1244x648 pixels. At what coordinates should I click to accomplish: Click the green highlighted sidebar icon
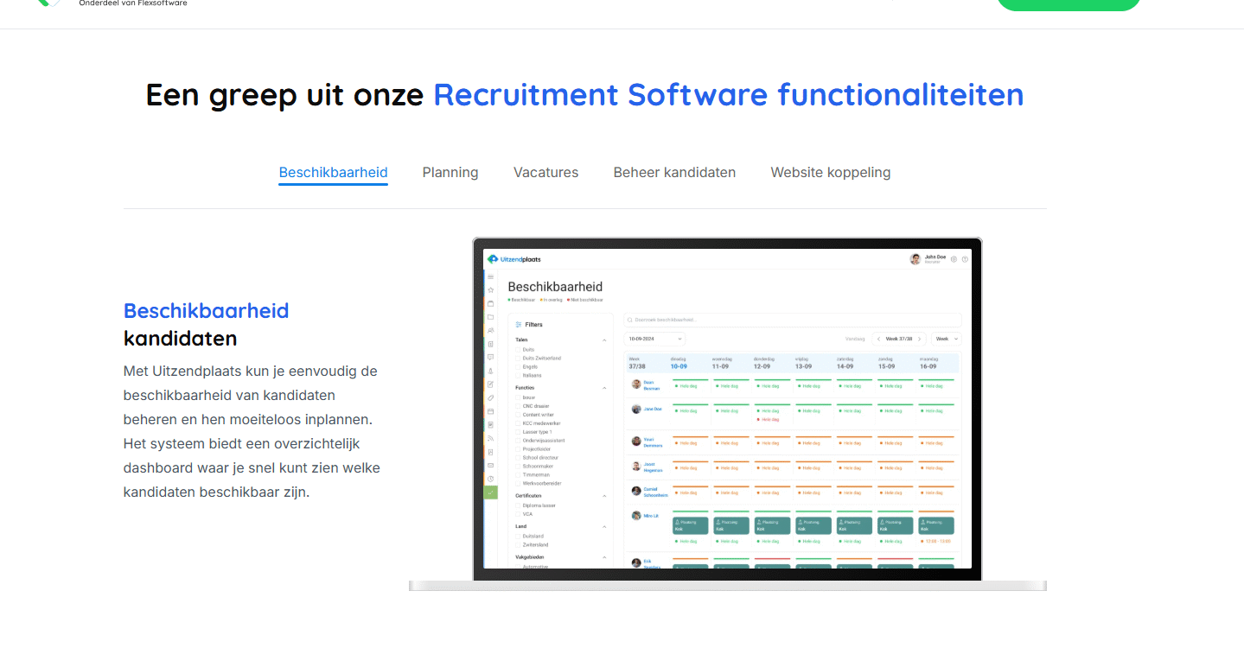(490, 492)
